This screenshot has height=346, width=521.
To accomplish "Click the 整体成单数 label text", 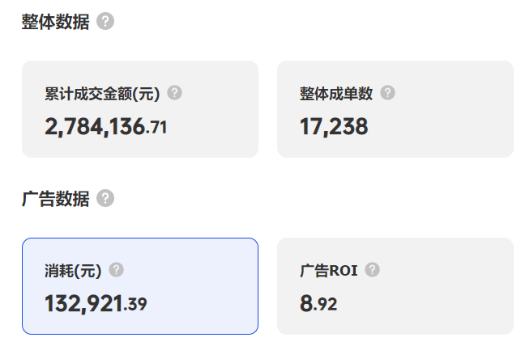I will [335, 94].
